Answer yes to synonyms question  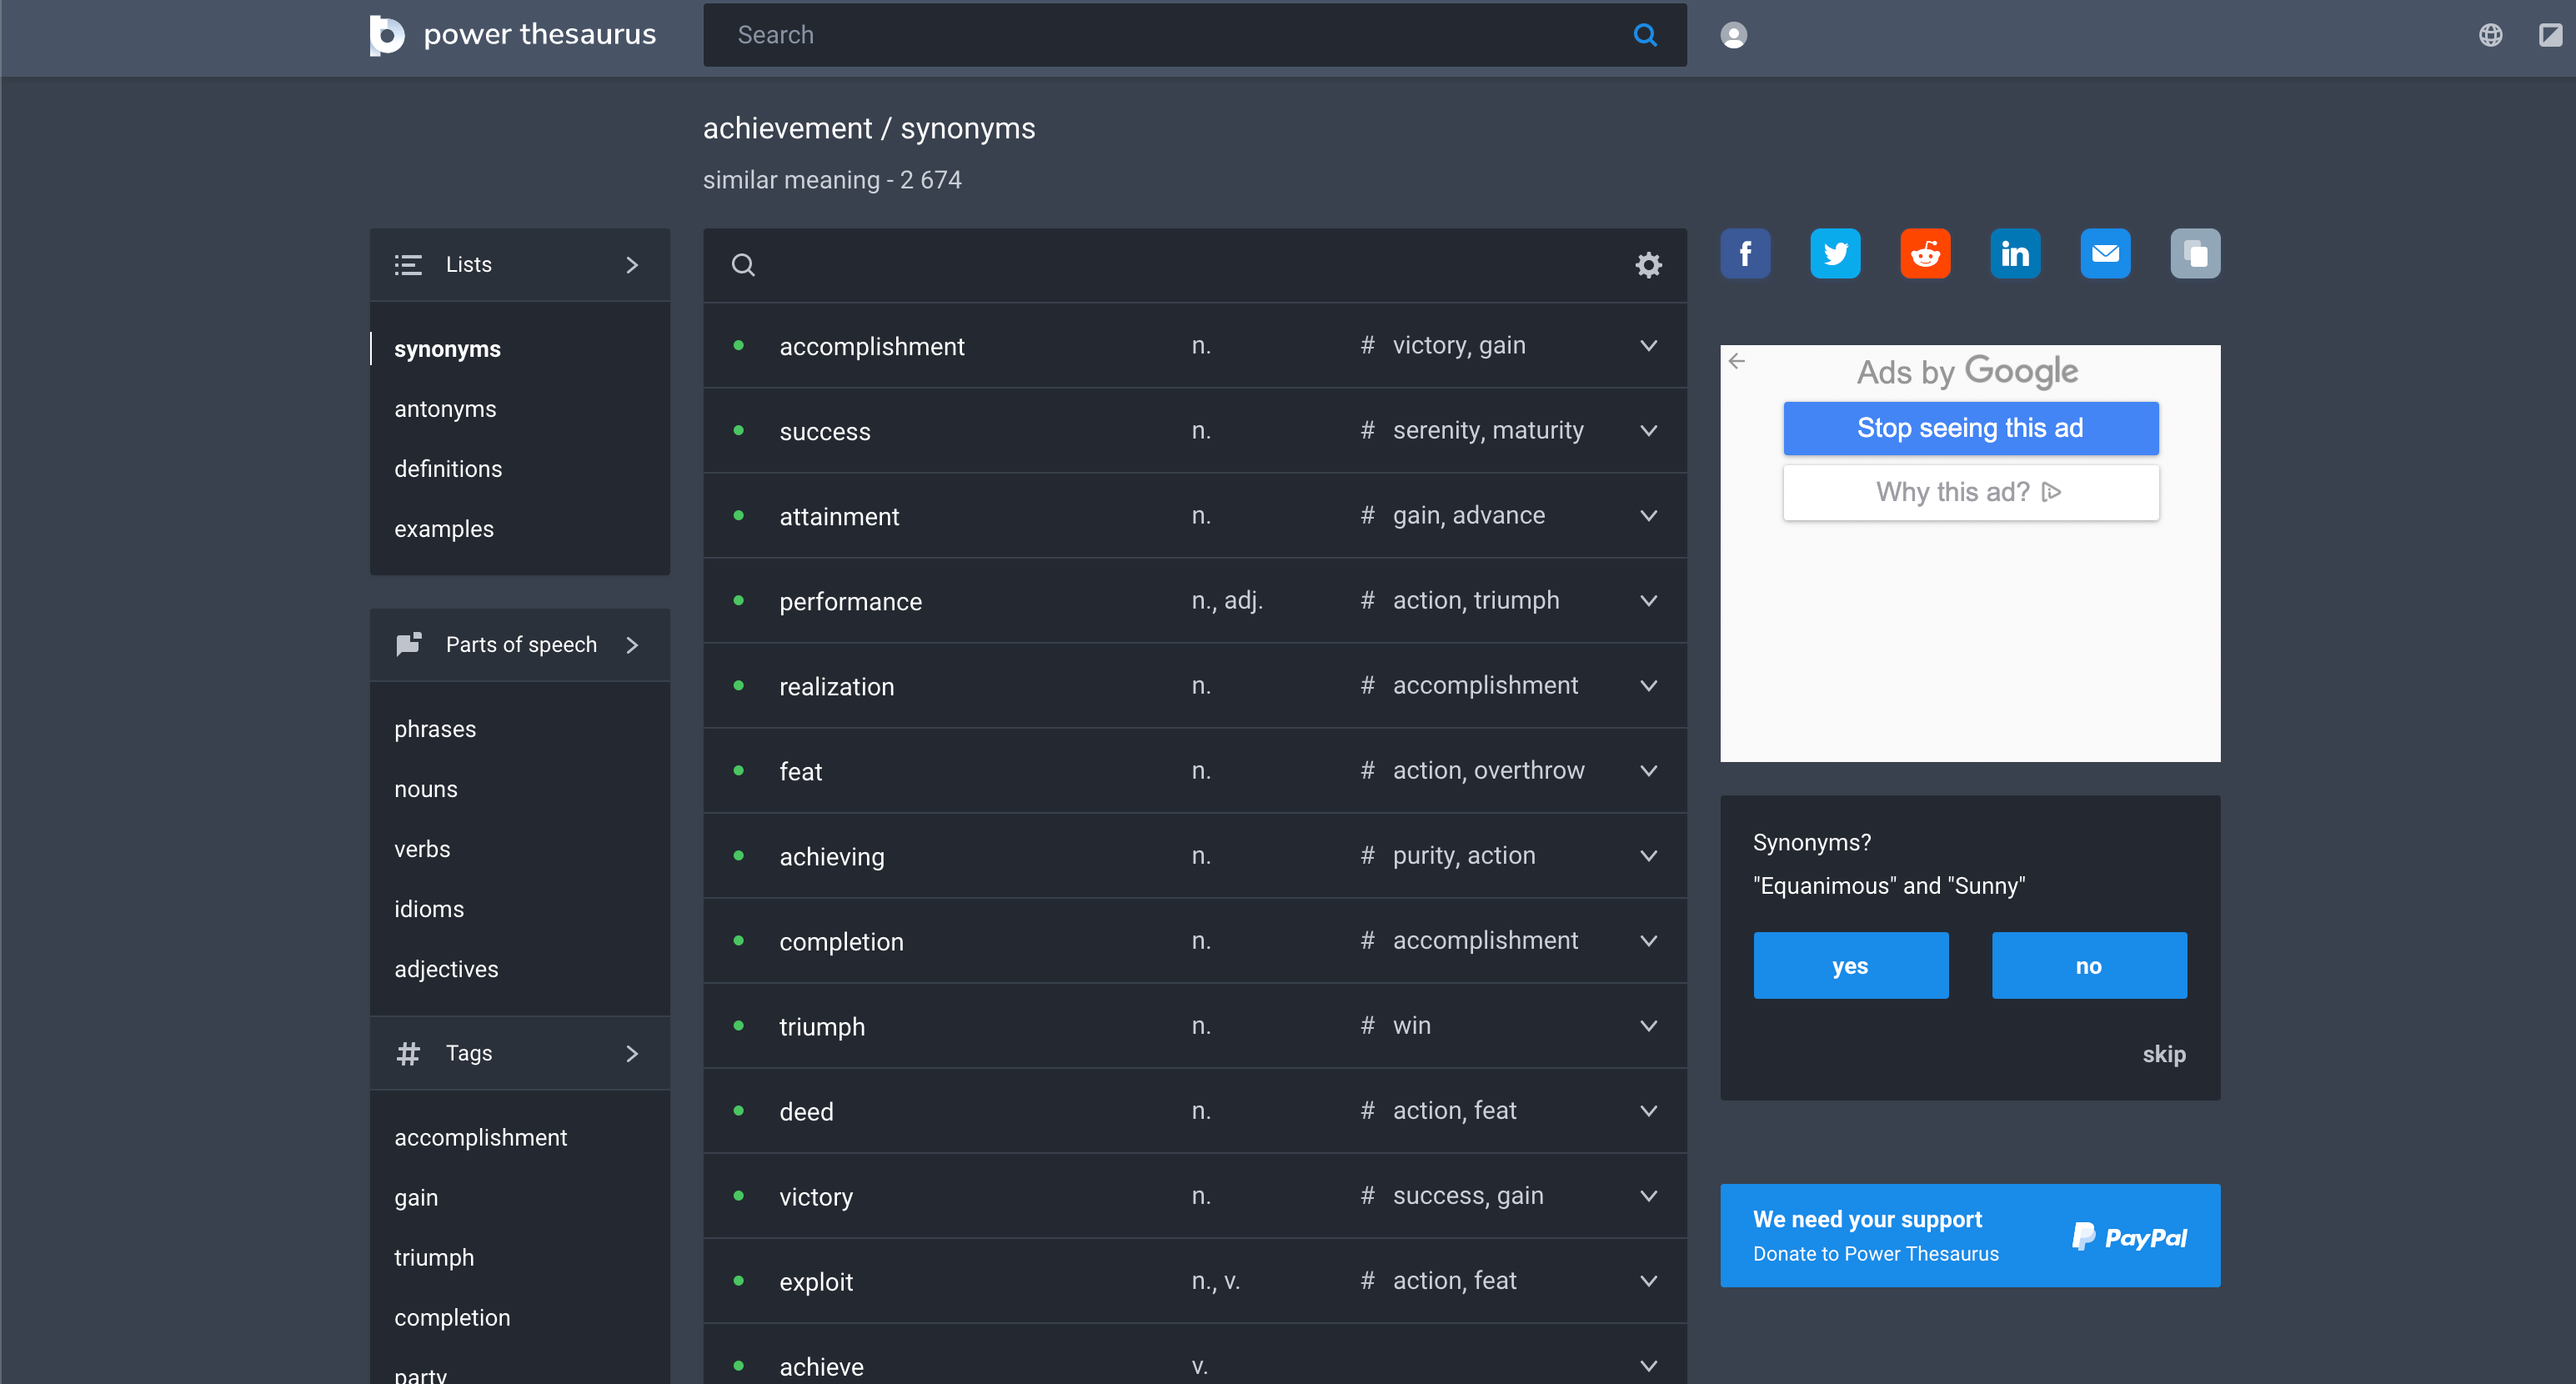[x=1850, y=966]
